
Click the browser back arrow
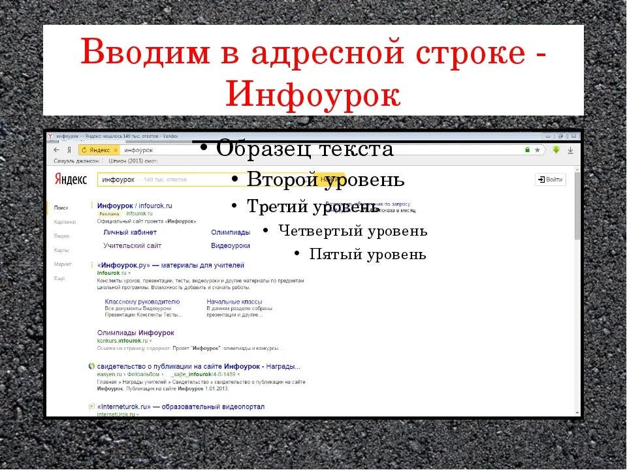[x=56, y=150]
